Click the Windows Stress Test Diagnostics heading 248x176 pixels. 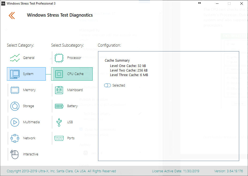tap(60, 15)
